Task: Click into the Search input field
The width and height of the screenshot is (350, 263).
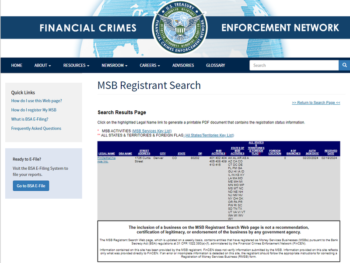Action: point(294,65)
